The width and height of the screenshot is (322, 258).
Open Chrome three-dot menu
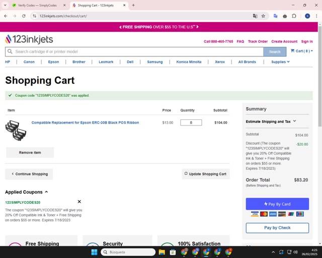(316, 16)
